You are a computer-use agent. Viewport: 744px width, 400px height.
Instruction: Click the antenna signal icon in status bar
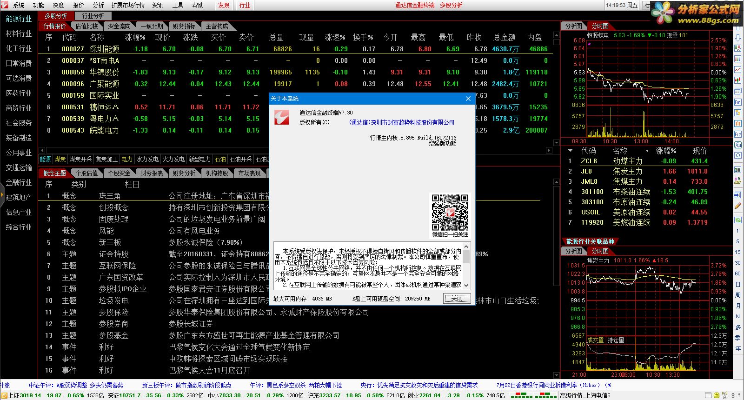(x=724, y=395)
